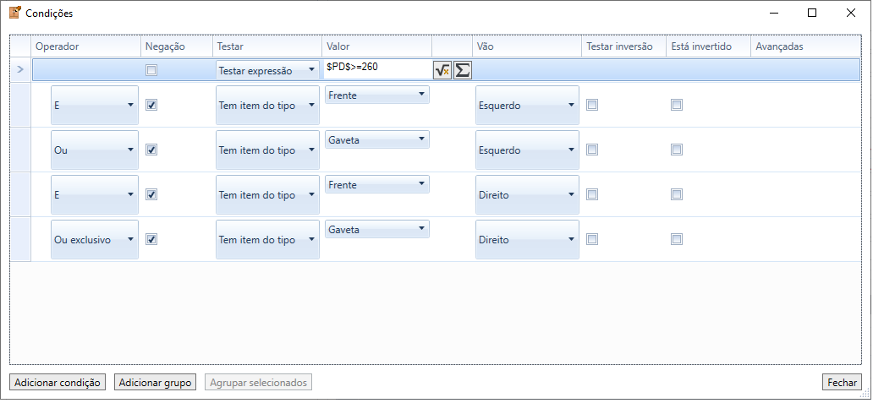Enable Testar inversão in Gaveta Esquerdo row
Viewport: 884px width, 414px height.
592,150
